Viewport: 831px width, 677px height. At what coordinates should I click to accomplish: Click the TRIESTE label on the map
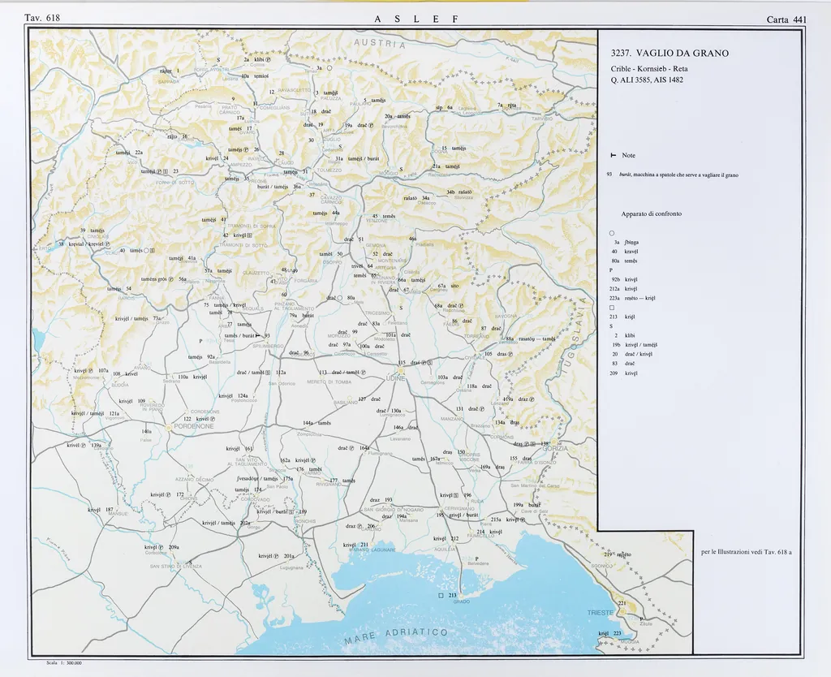pos(601,612)
